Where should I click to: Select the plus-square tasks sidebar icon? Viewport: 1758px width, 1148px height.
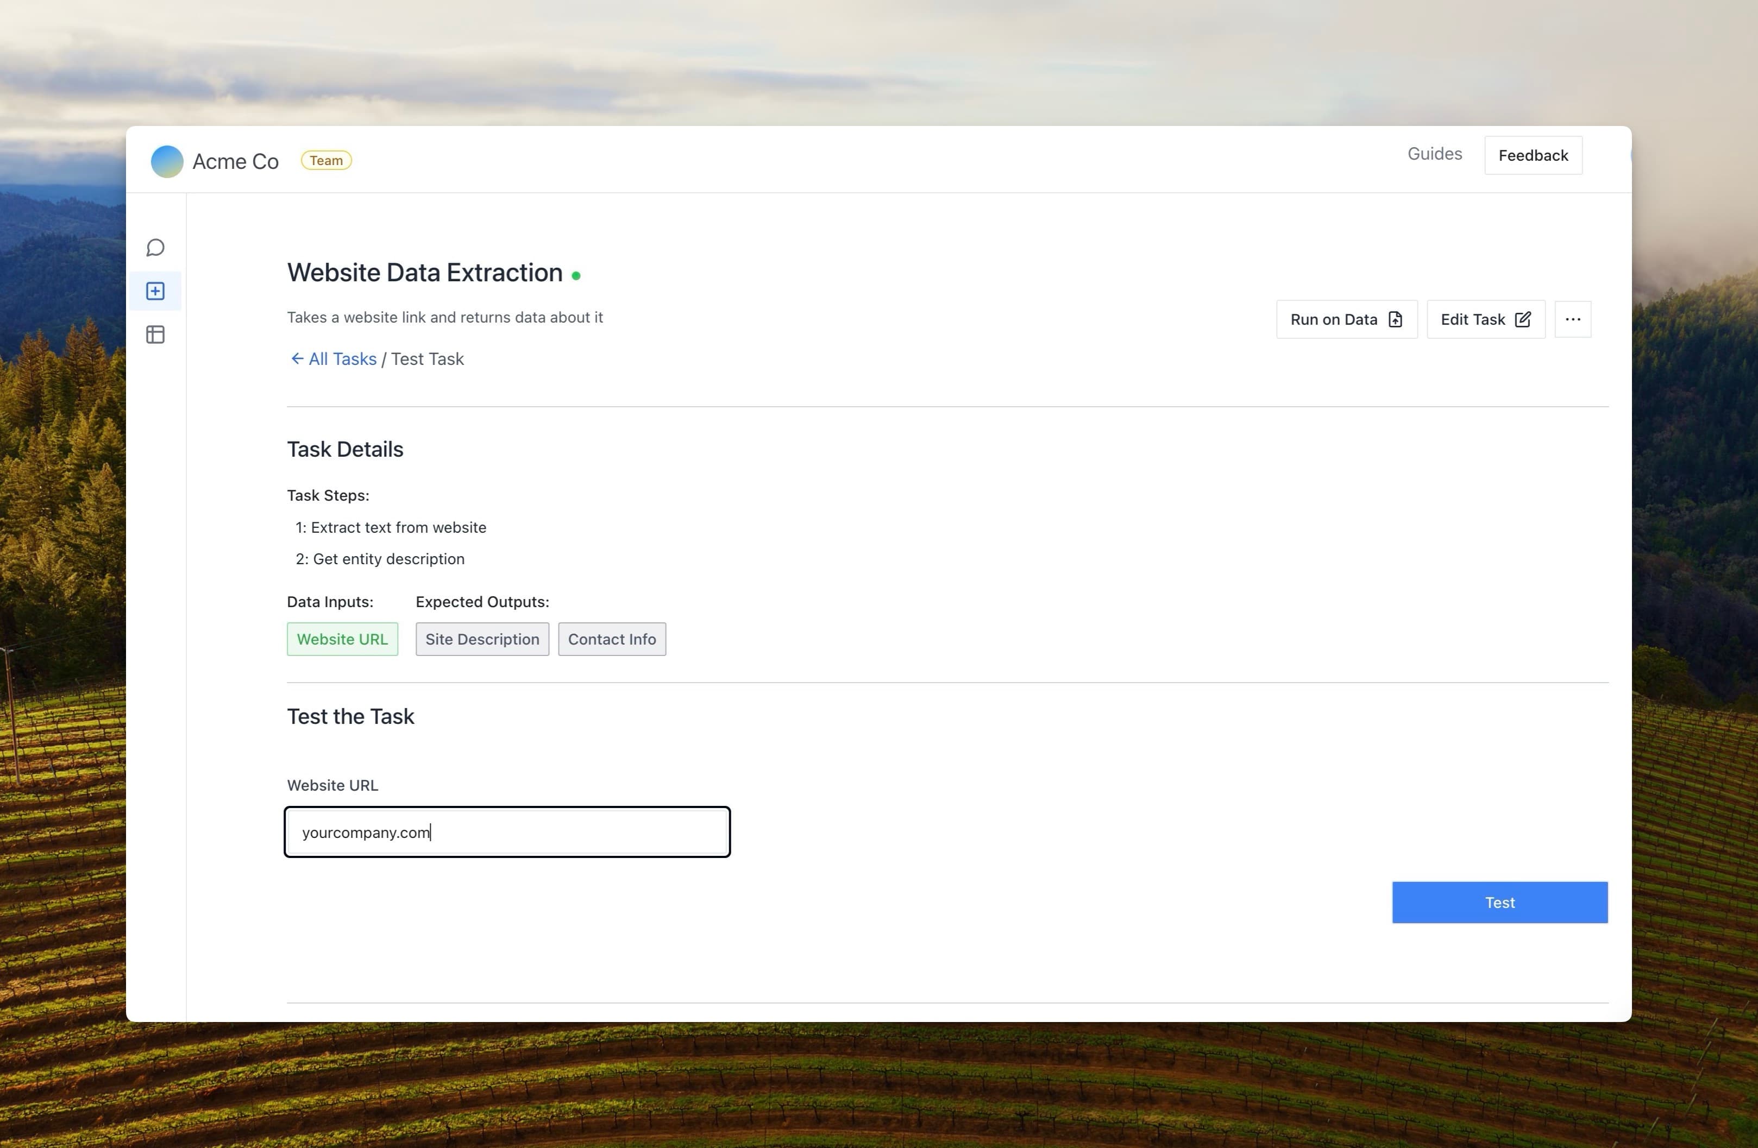[x=155, y=291]
